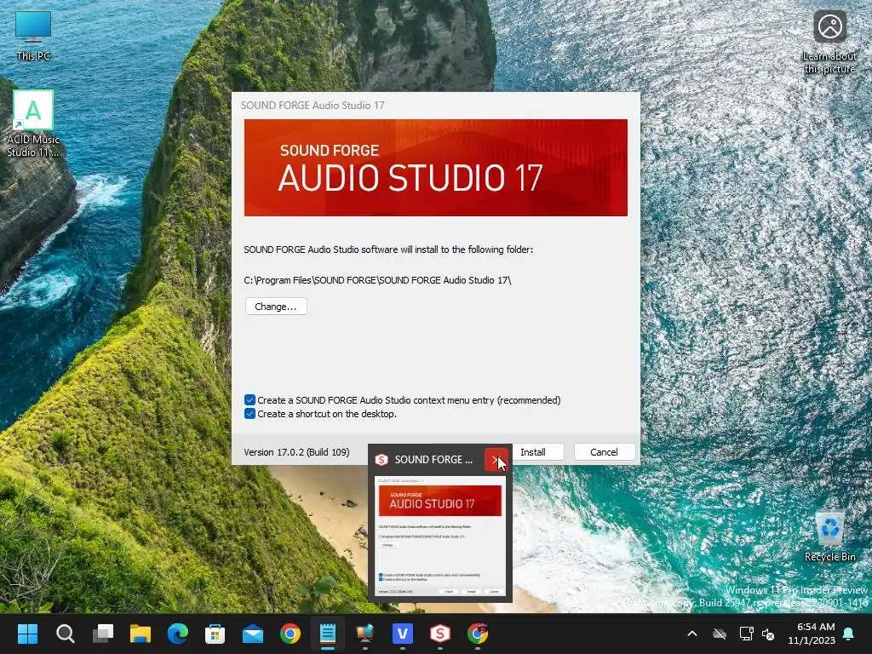Switch to Notepad in the taskbar
This screenshot has width=872, height=654.
pos(328,634)
